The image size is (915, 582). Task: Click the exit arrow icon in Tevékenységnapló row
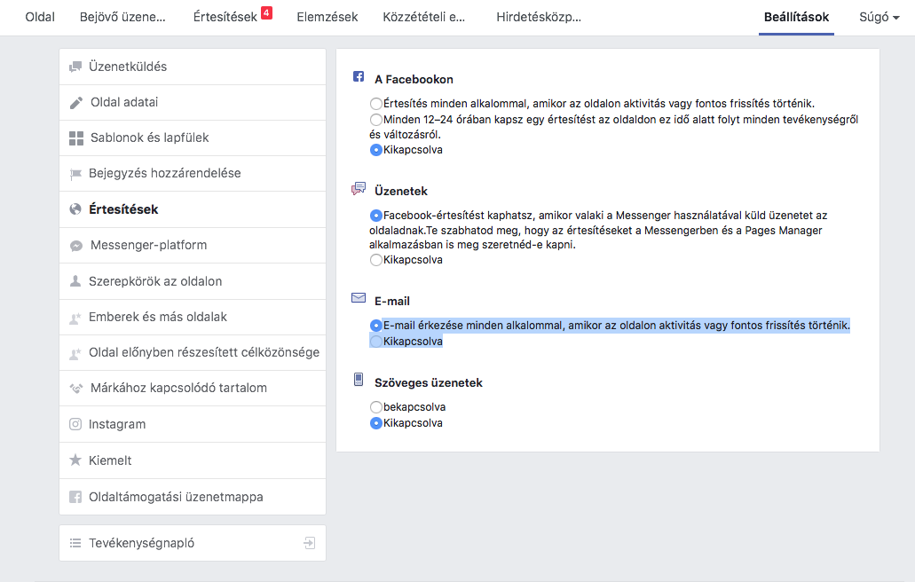click(309, 543)
